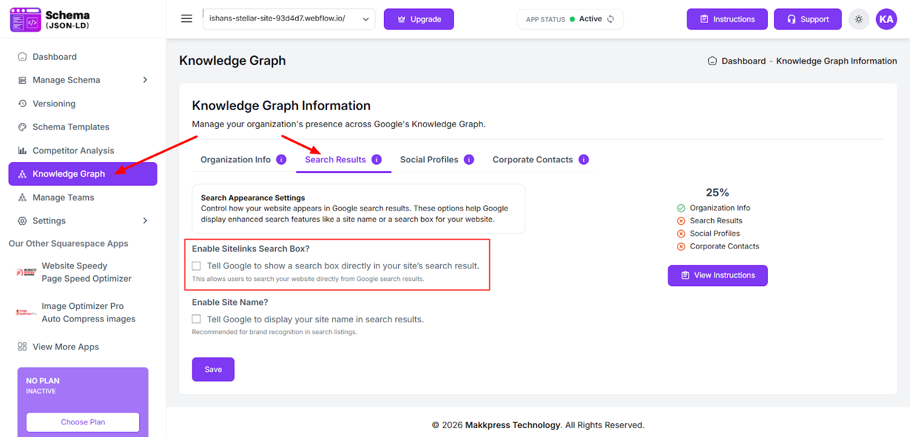Click the hamburger menu icon
Viewport: 910px width, 437px height.
point(187,19)
